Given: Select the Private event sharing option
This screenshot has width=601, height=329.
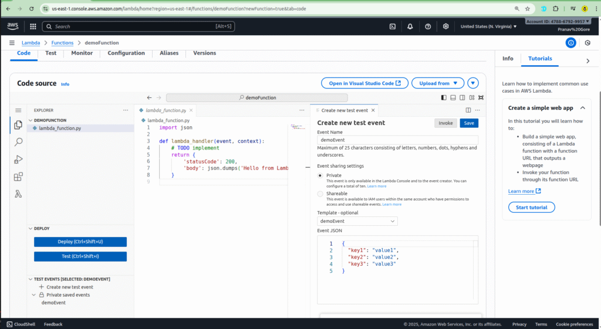Looking at the screenshot, I should [320, 175].
